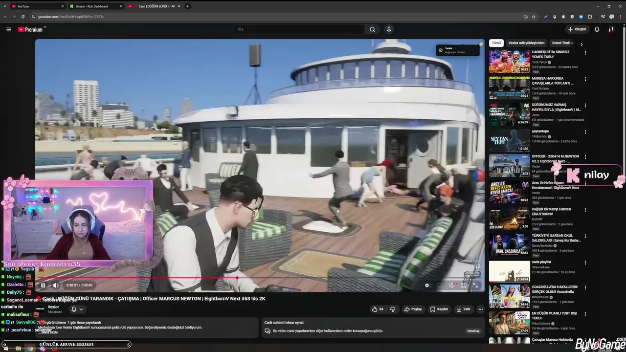Open the install app icon in address bar
This screenshot has width=626, height=352.
[x=526, y=17]
